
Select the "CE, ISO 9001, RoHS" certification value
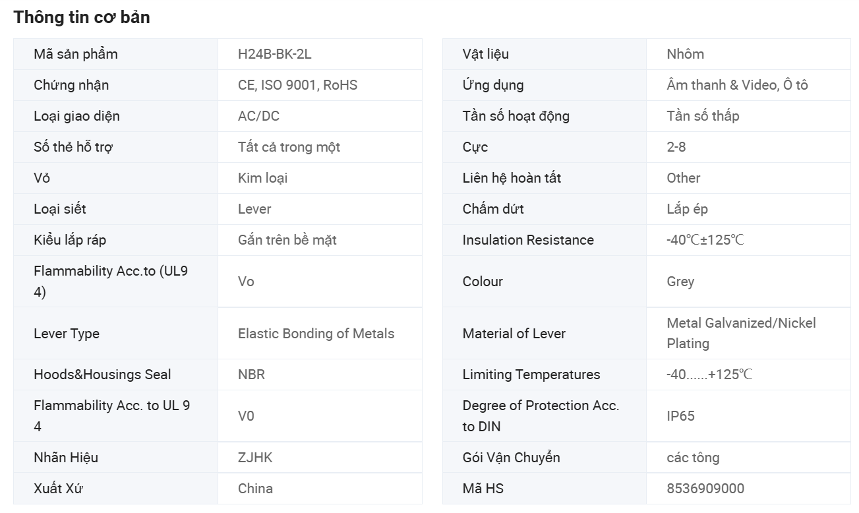(297, 85)
